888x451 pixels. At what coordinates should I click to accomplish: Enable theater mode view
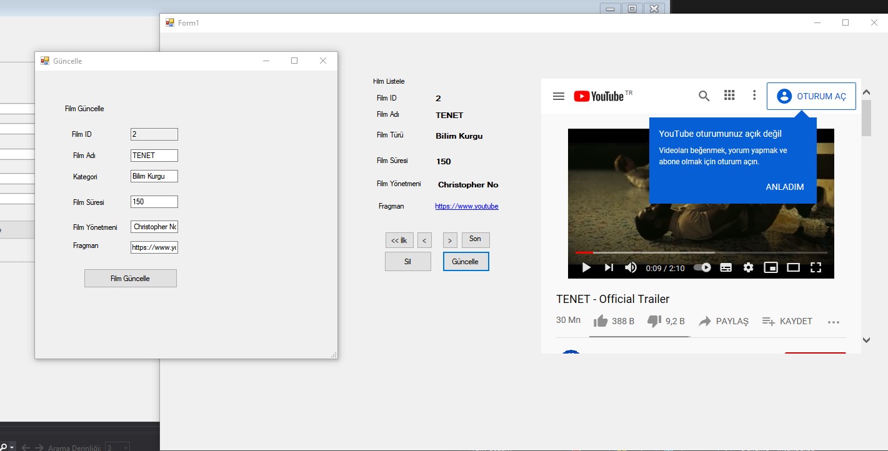793,267
